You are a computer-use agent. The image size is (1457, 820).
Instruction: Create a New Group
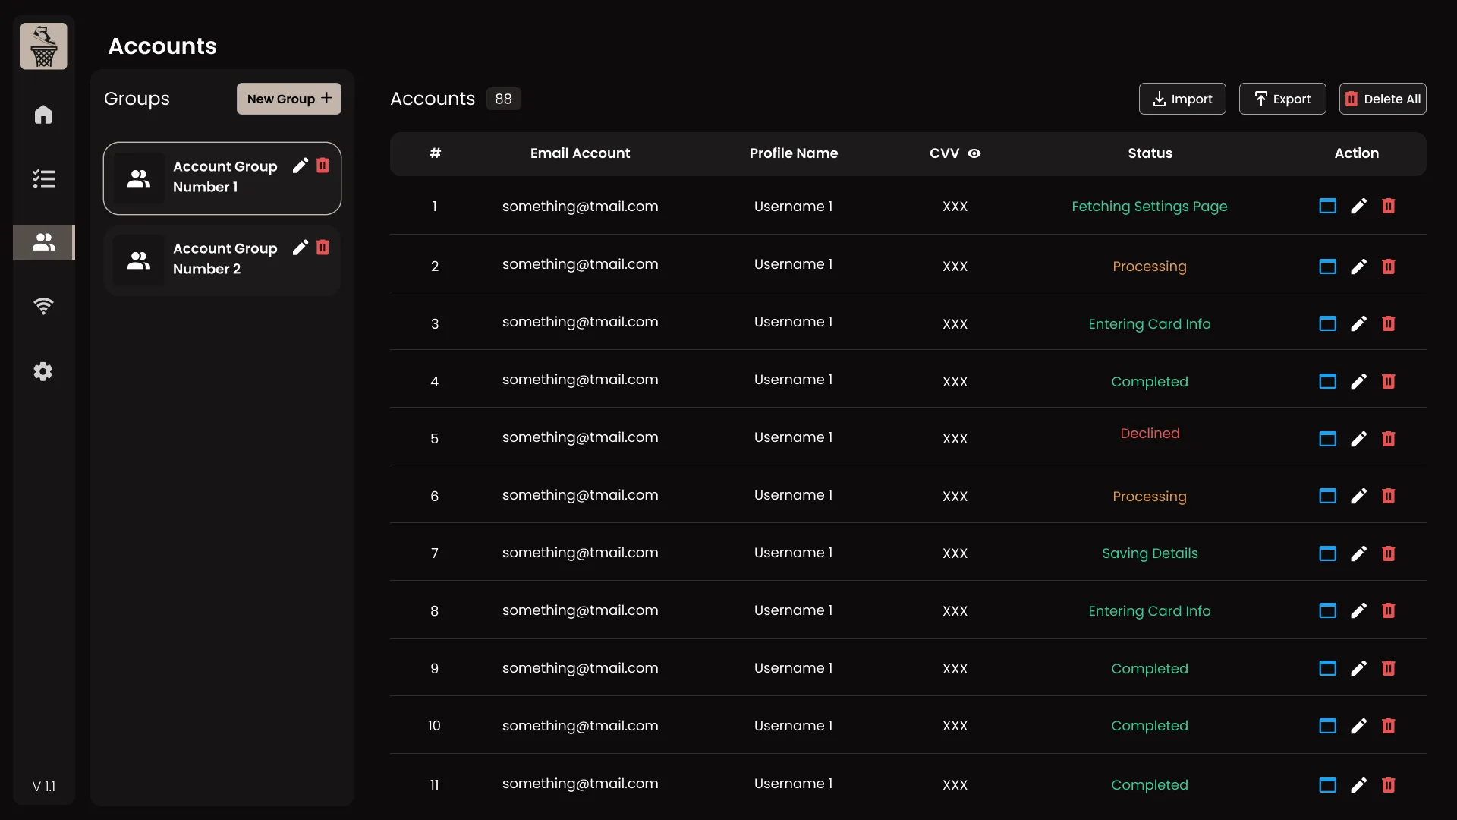[x=288, y=99]
